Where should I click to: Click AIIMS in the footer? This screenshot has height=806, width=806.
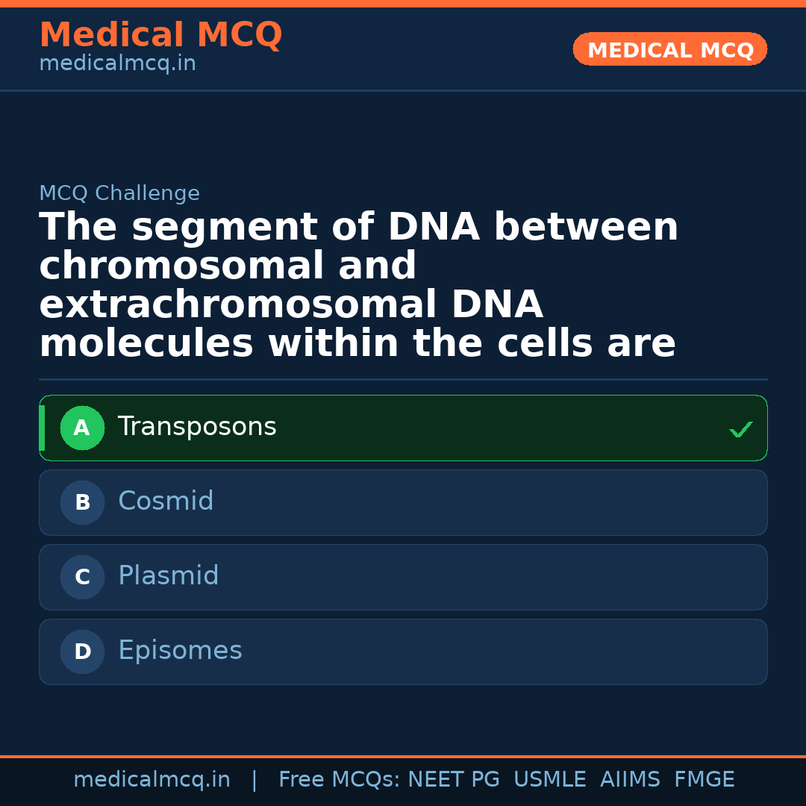[x=630, y=780]
